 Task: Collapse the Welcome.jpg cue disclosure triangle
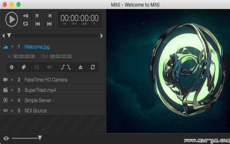(12, 47)
